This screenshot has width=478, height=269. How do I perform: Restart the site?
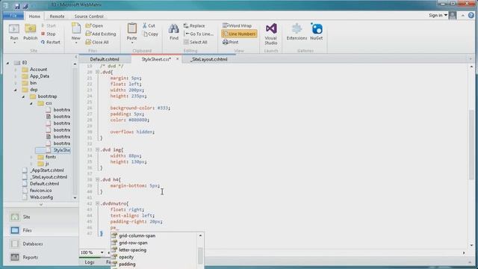coord(50,42)
